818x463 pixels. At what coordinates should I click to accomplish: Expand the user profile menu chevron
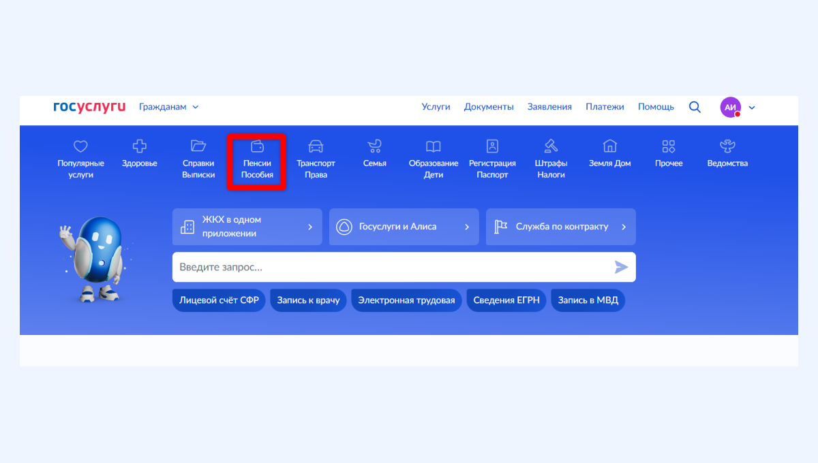tap(752, 108)
